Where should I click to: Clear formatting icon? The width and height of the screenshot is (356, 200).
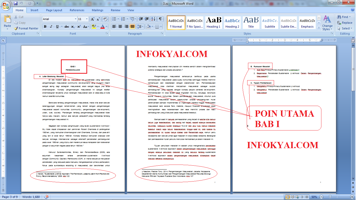tap(105, 19)
